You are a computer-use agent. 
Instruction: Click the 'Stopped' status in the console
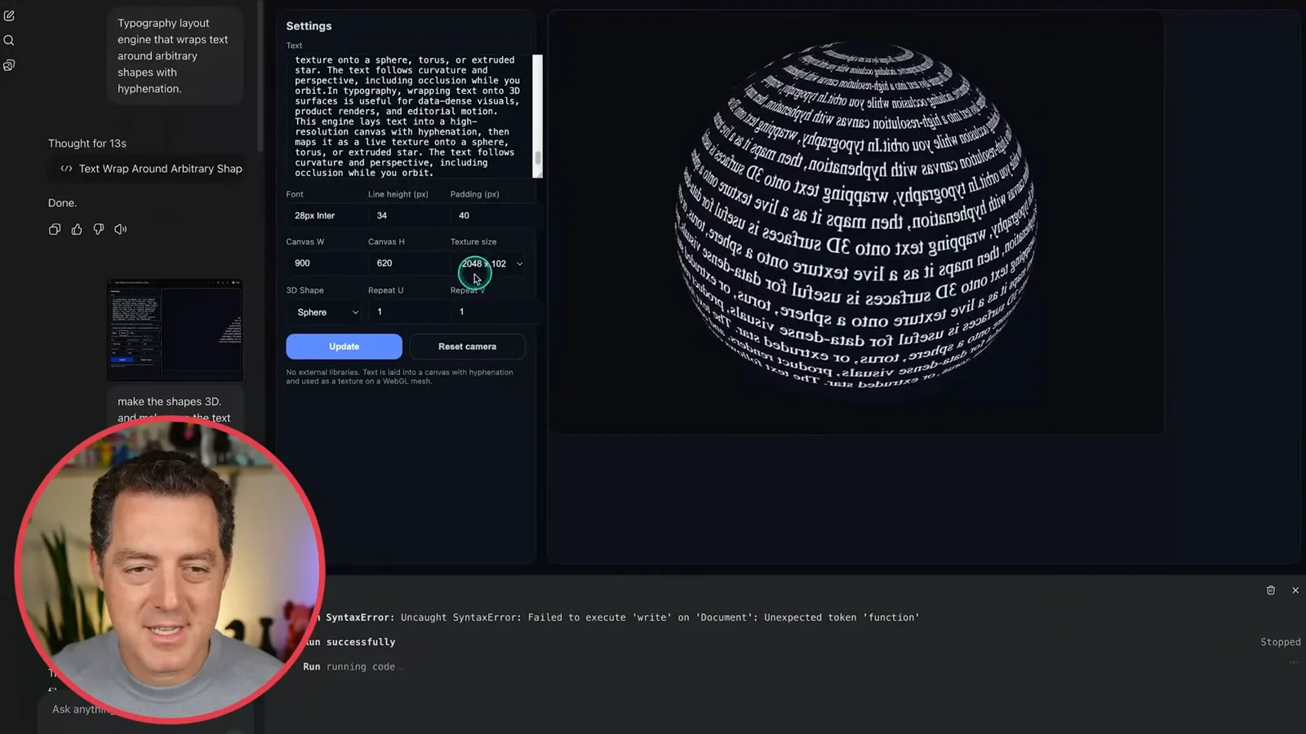[x=1280, y=642]
